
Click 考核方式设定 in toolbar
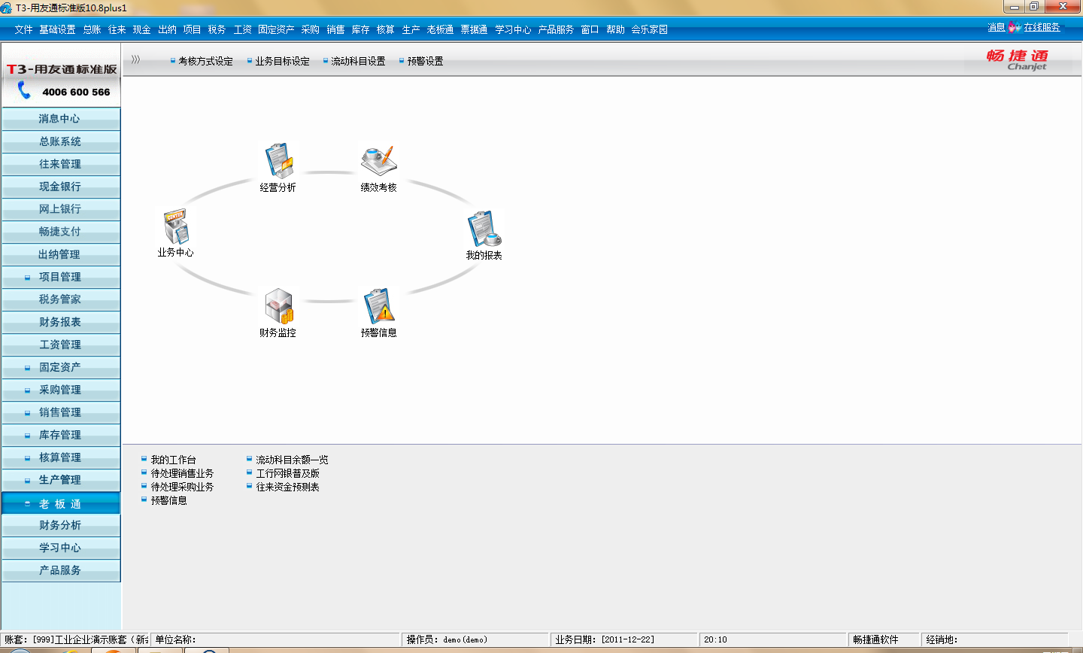click(205, 61)
